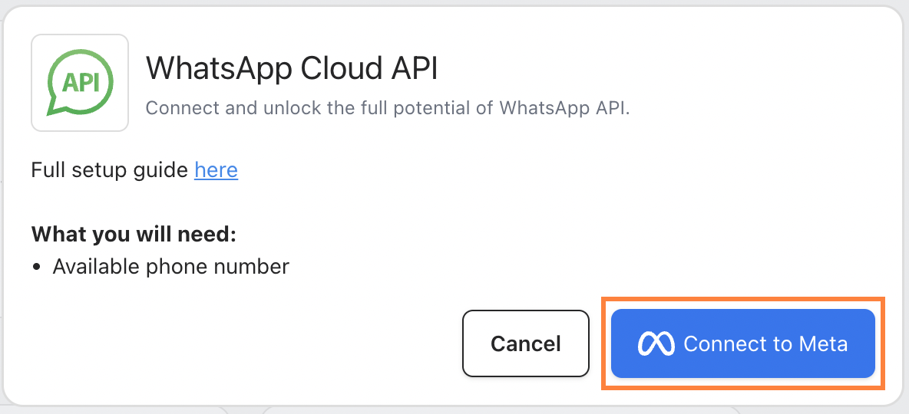Screen dimensions: 909x414
Task: Click the 'What you will need:' heading
Action: (134, 234)
